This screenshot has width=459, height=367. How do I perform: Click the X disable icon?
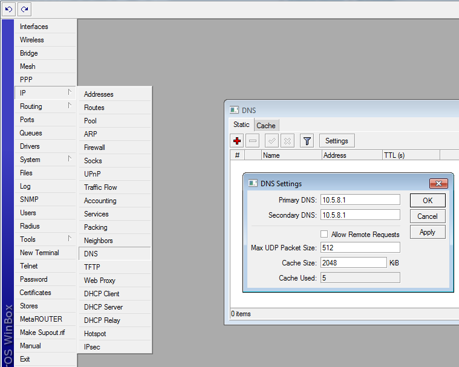point(287,141)
